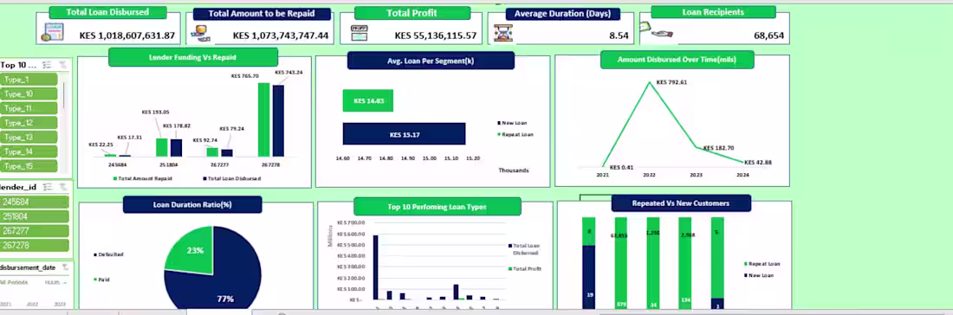Filter by lender 267277 in slicer
This screenshot has width=953, height=315.
pos(34,231)
